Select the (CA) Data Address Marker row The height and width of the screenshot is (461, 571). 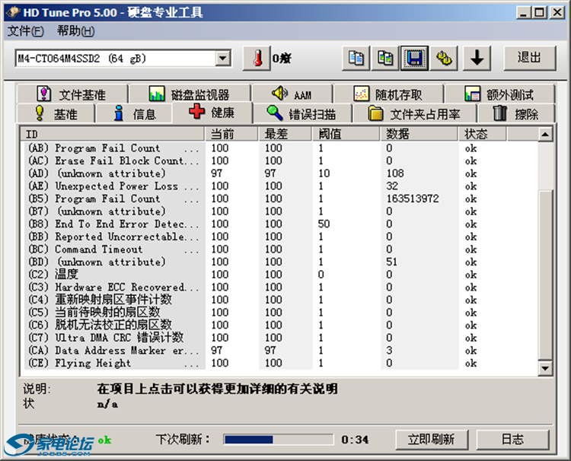pyautogui.click(x=279, y=351)
